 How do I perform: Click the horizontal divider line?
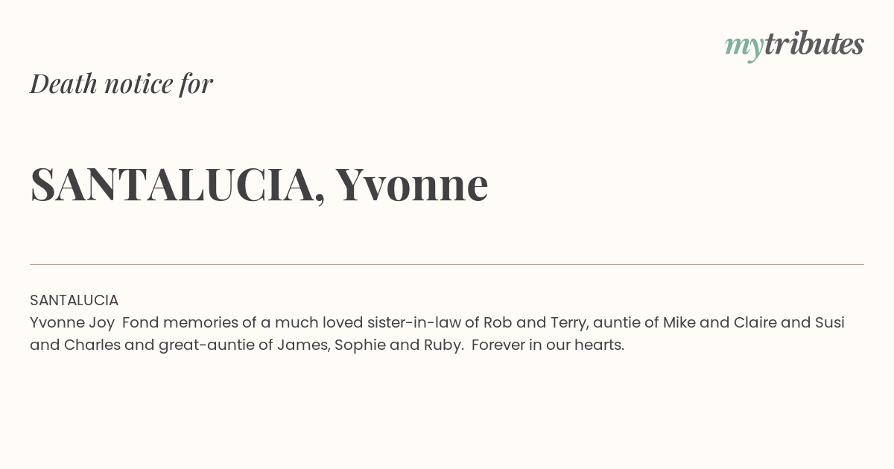tap(447, 264)
